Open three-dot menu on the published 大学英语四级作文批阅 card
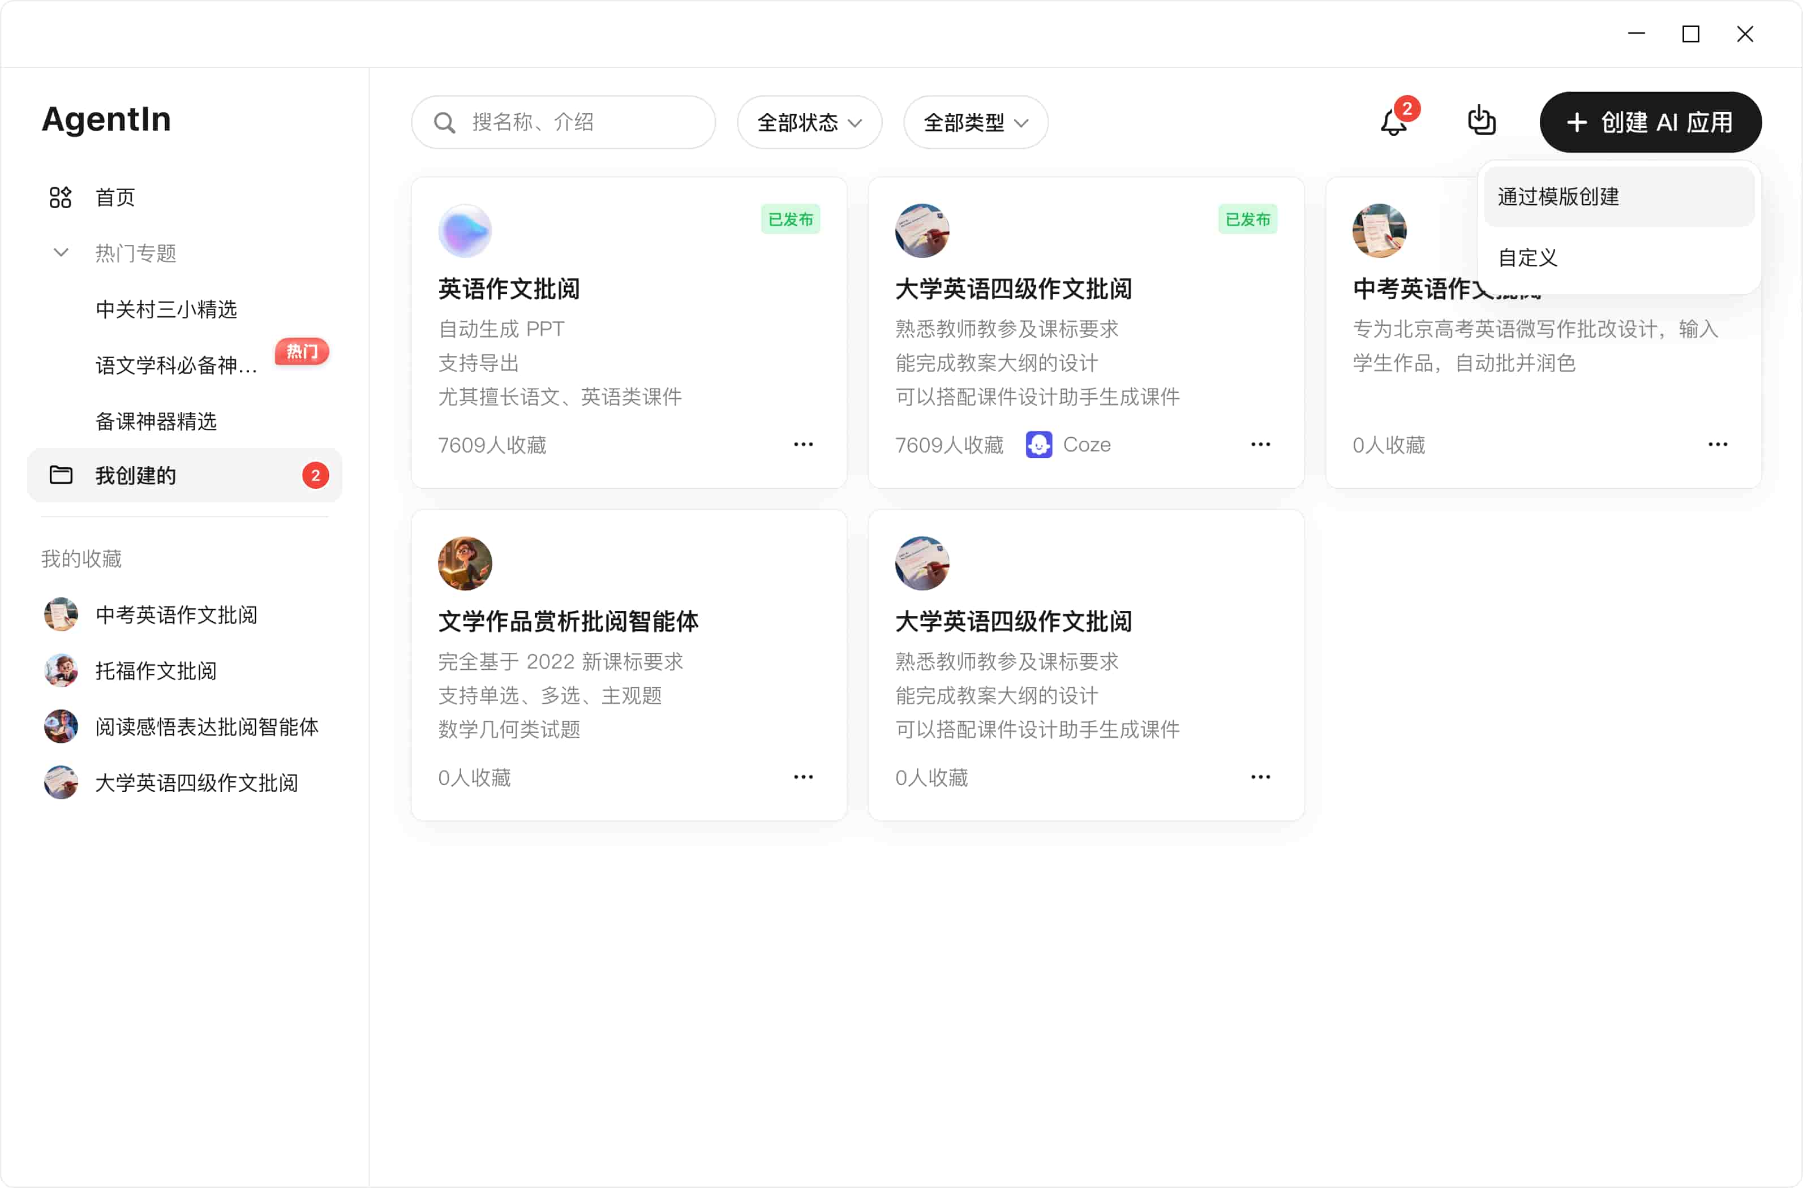The height and width of the screenshot is (1188, 1803). (1260, 445)
